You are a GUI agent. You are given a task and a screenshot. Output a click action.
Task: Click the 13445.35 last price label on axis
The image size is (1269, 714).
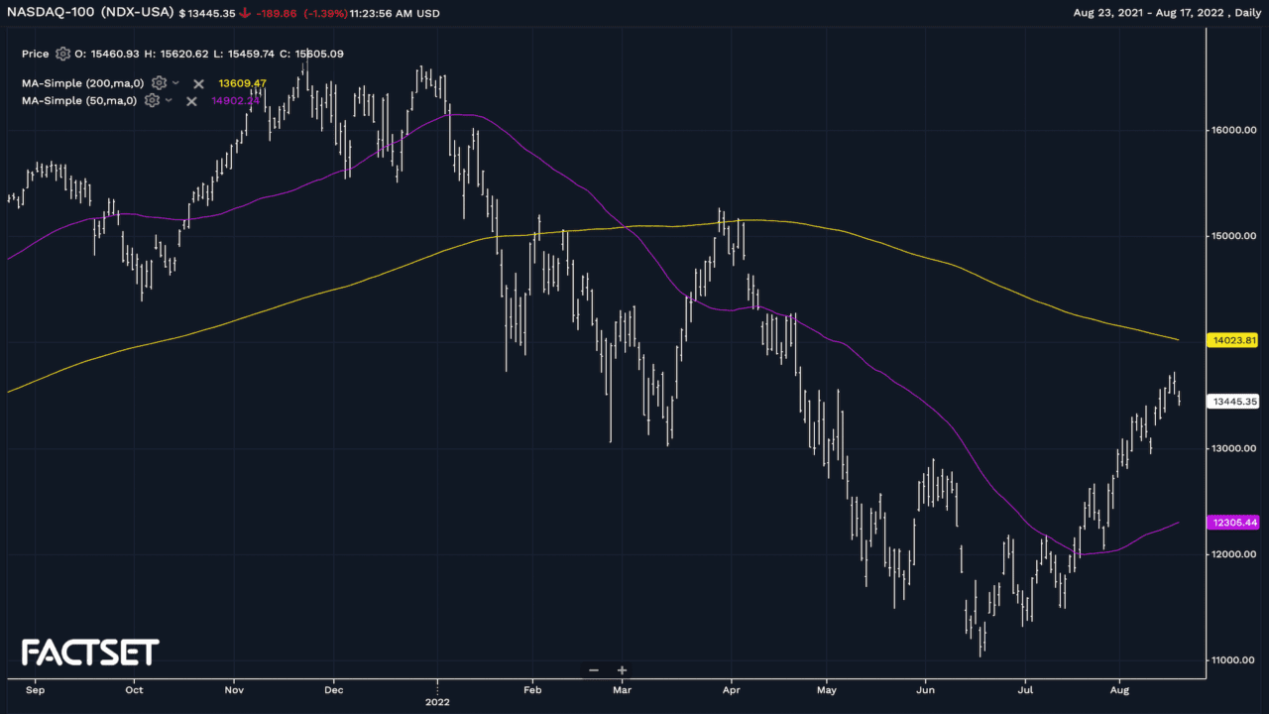coord(1233,402)
